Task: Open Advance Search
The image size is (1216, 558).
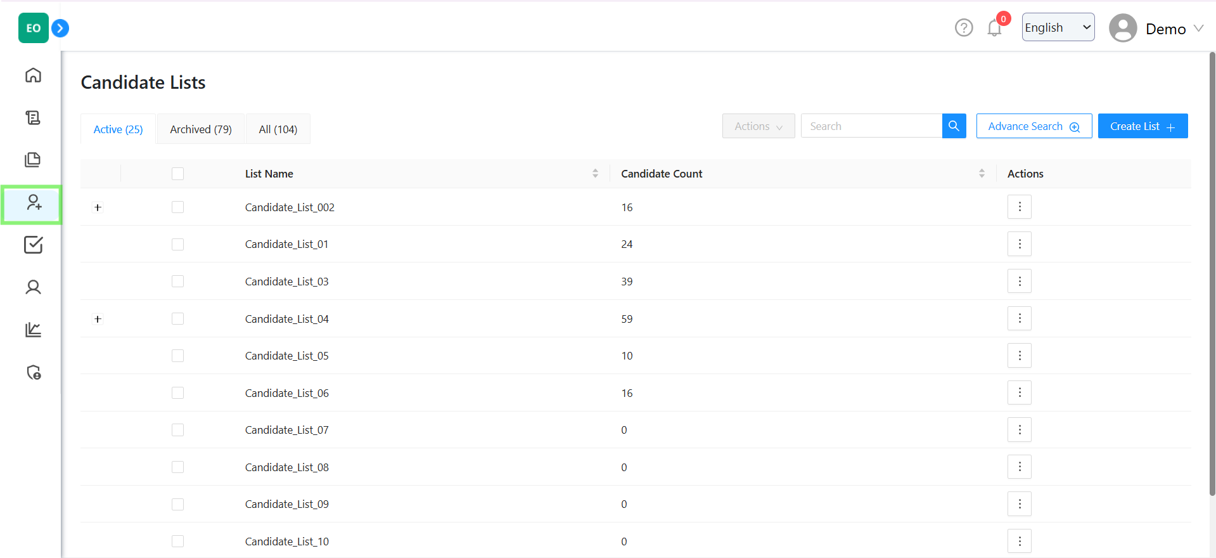Action: [1033, 126]
